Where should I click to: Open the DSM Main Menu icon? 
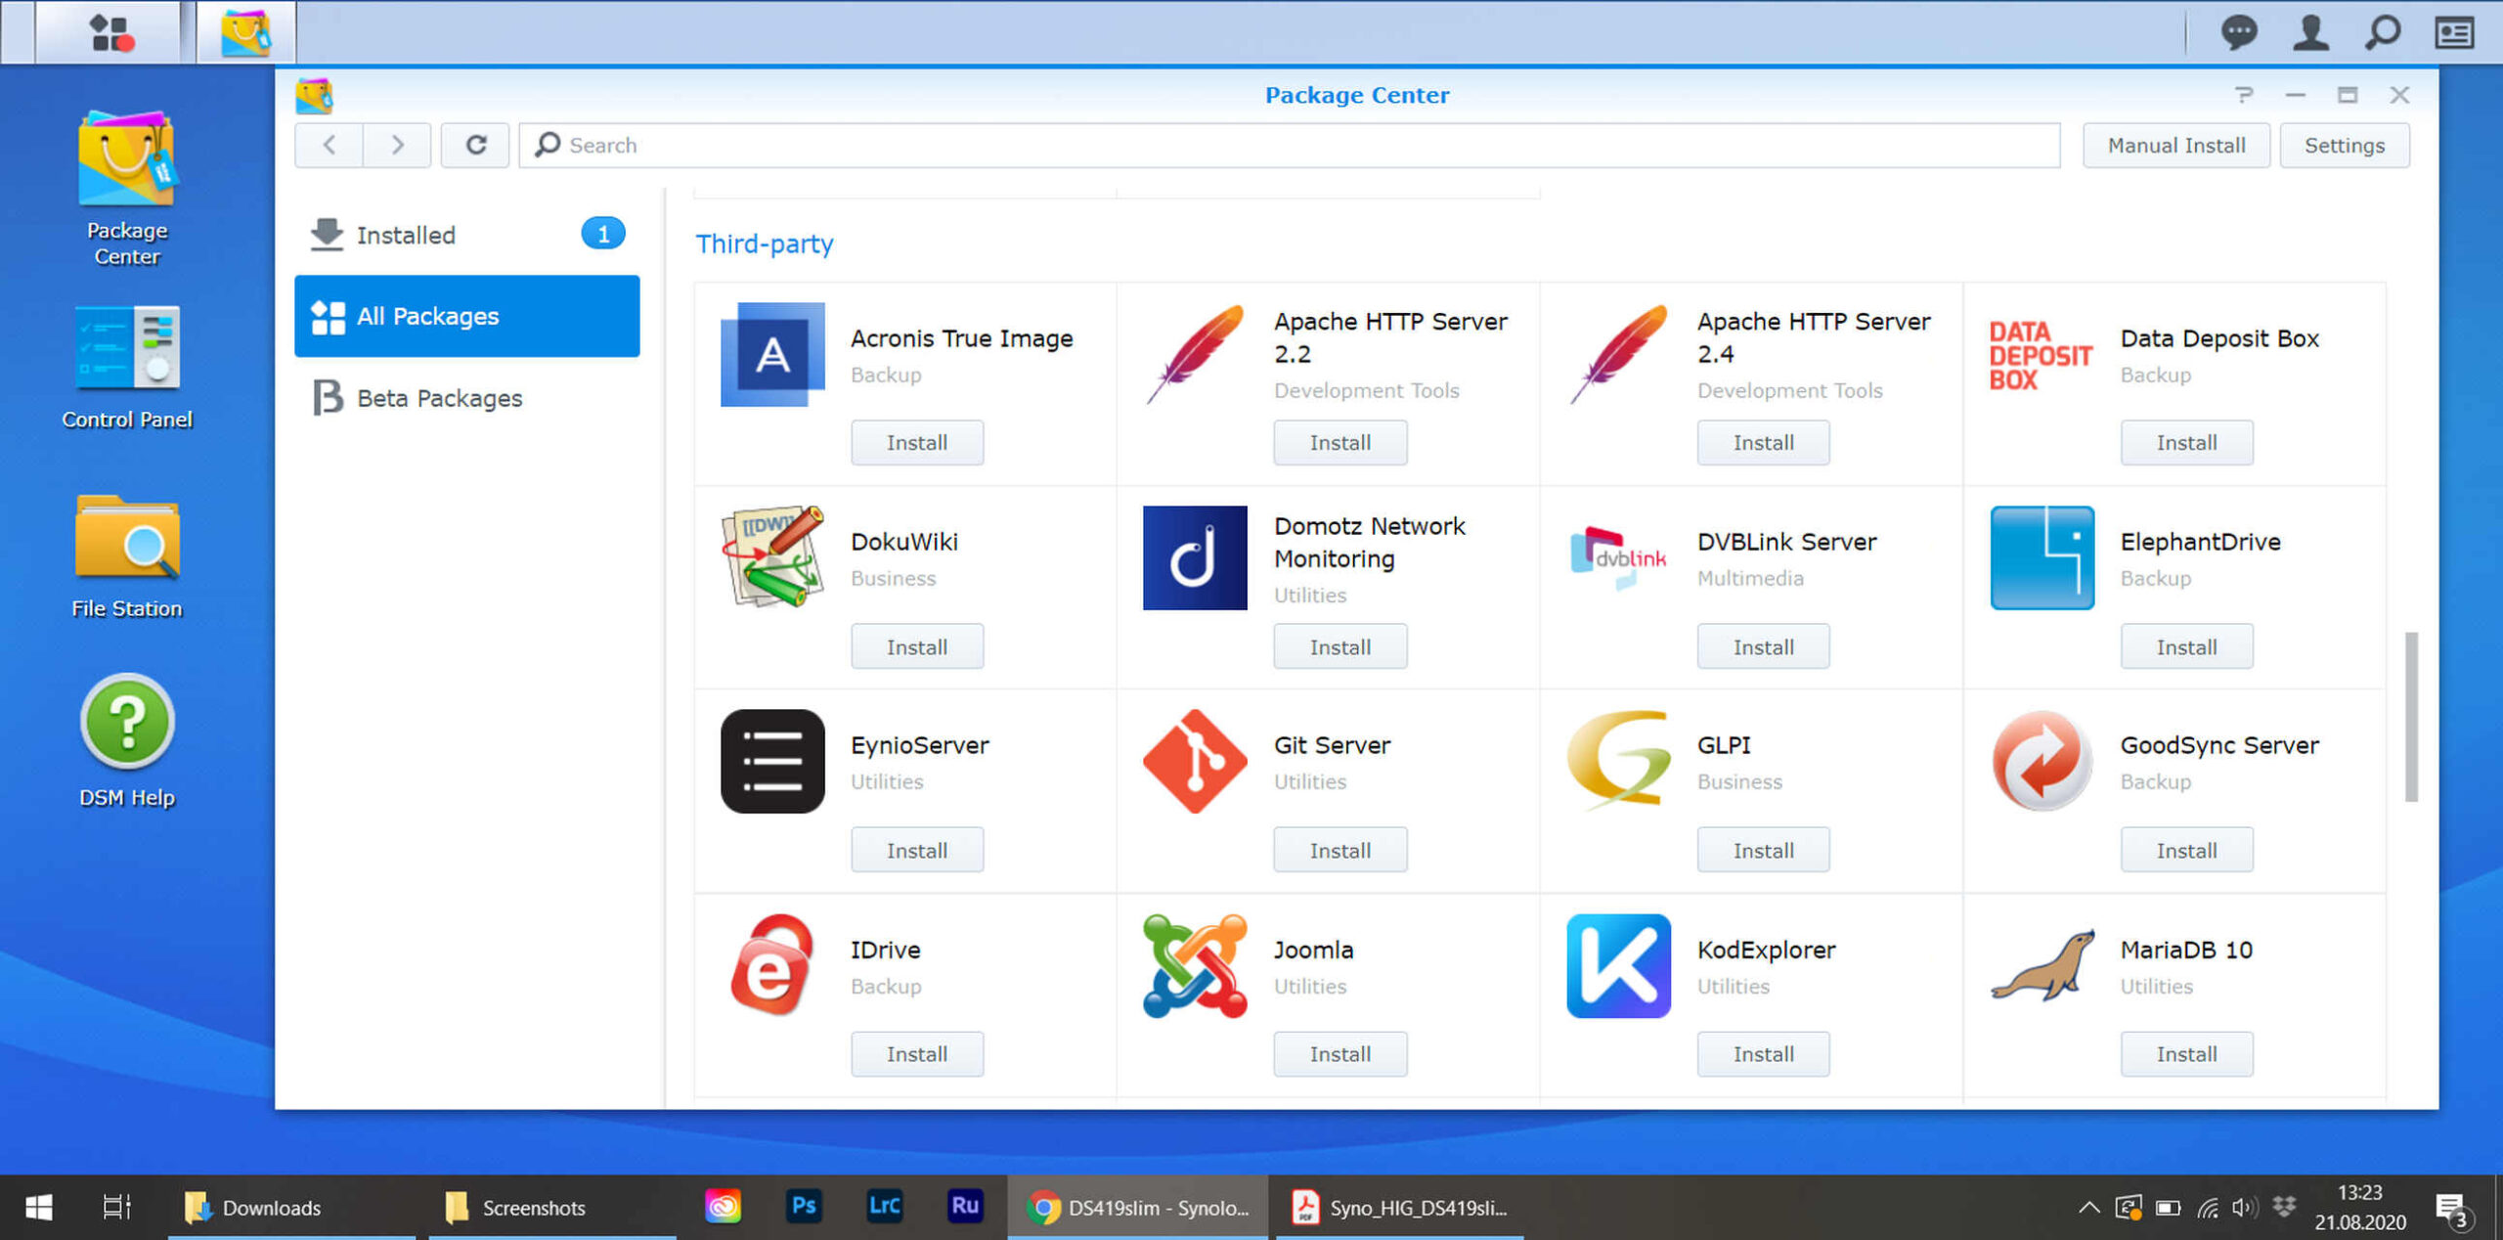coord(110,32)
